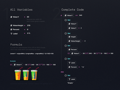
Task: Select the Label chip under else
Action: 72,79
